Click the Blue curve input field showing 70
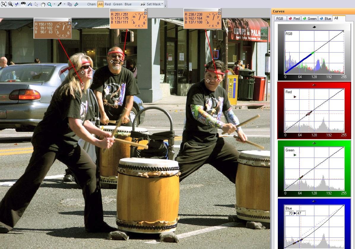This screenshot has width=355, height=249. [289, 213]
